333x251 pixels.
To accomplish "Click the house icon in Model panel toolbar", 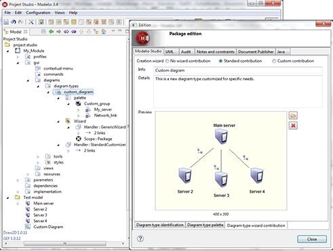I will tap(104, 32).
